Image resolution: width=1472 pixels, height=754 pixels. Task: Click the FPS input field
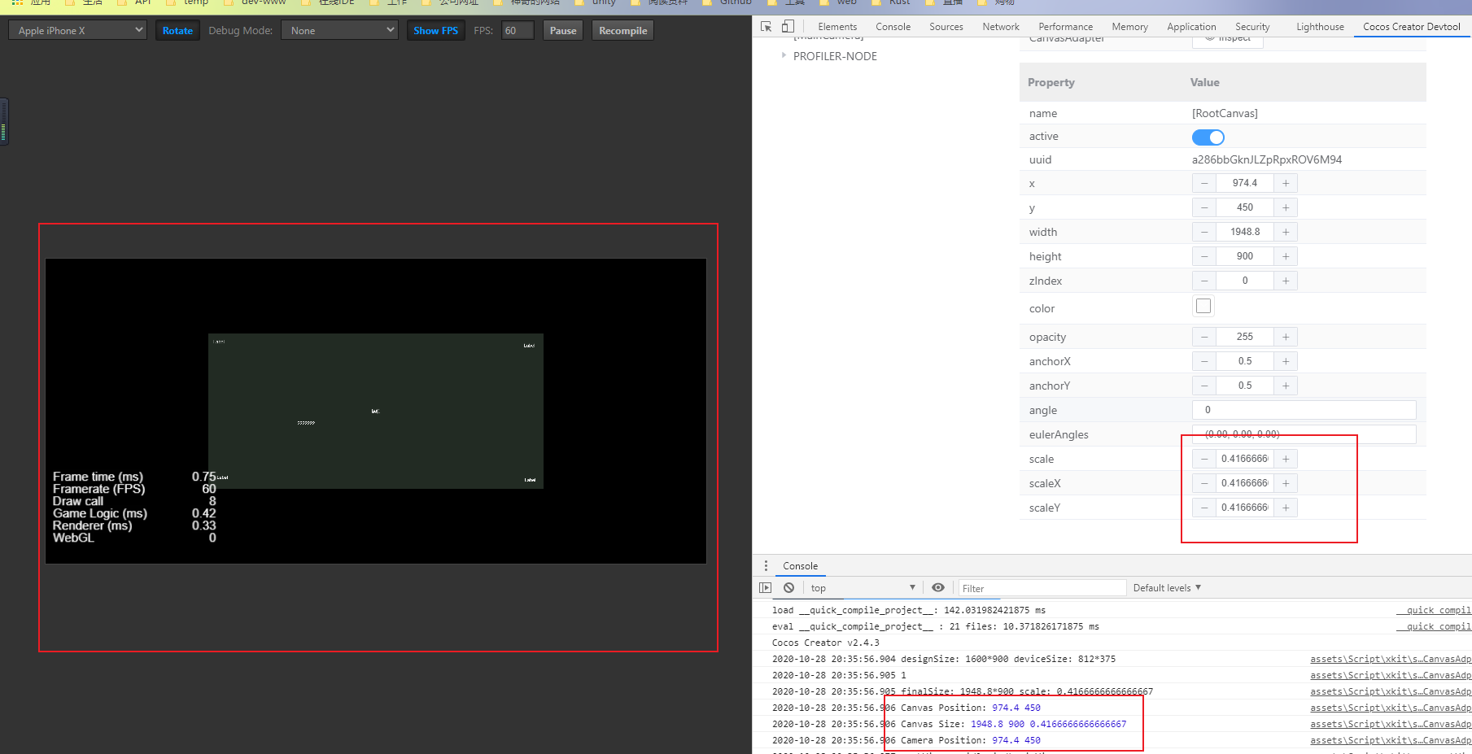[x=518, y=31]
